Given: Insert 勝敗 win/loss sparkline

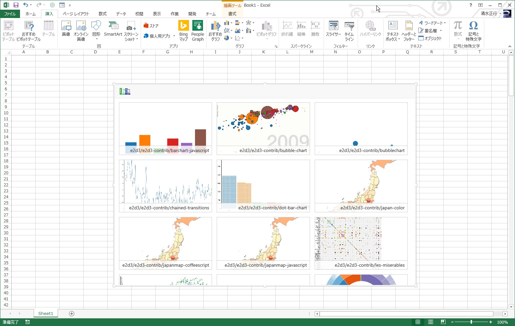Looking at the screenshot, I should click(x=315, y=29).
